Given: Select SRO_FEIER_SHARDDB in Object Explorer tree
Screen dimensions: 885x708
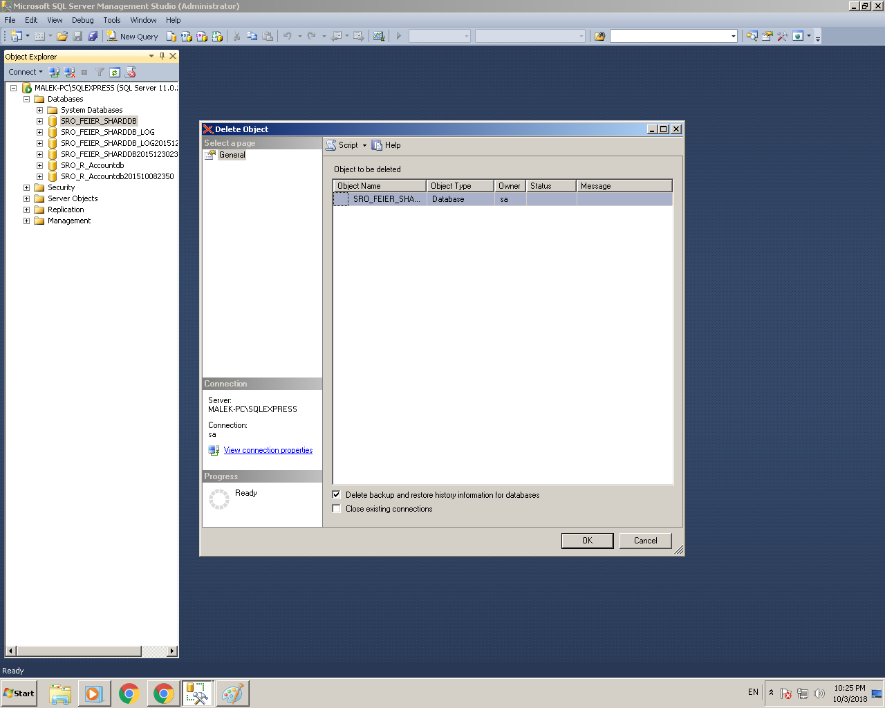Looking at the screenshot, I should pyautogui.click(x=99, y=121).
